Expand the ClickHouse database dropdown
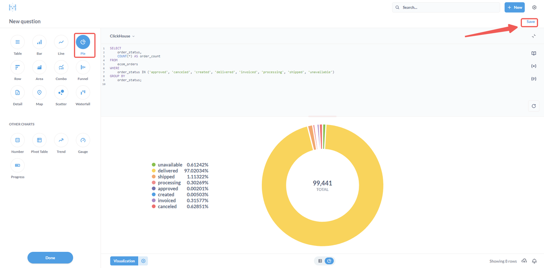 [x=122, y=36]
